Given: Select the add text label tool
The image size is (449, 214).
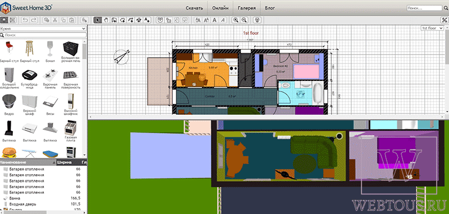Looking at the screenshot, I should pos(147,20).
